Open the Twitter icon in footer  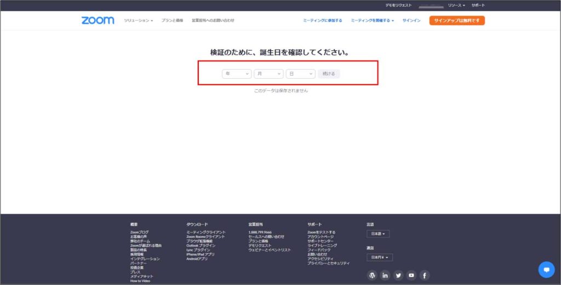pos(398,275)
